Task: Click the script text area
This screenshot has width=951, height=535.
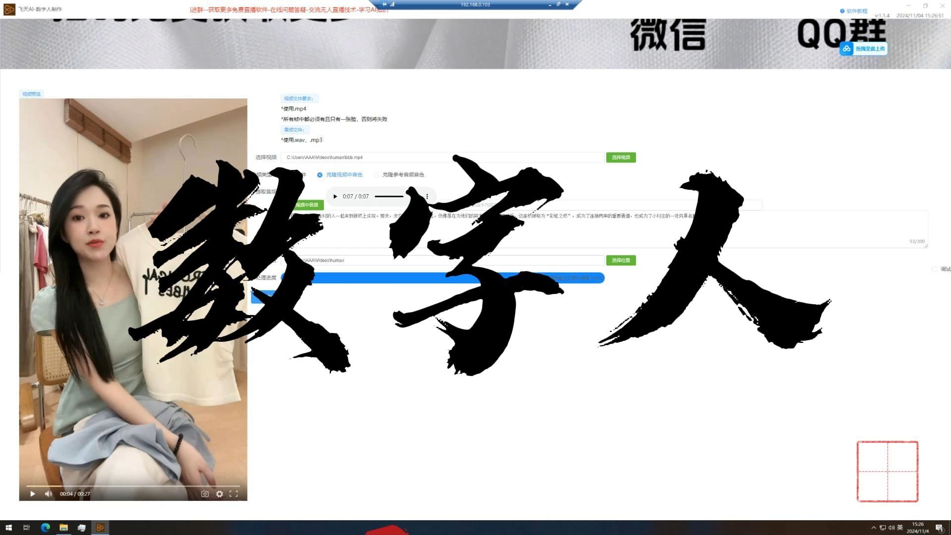Action: (604, 229)
